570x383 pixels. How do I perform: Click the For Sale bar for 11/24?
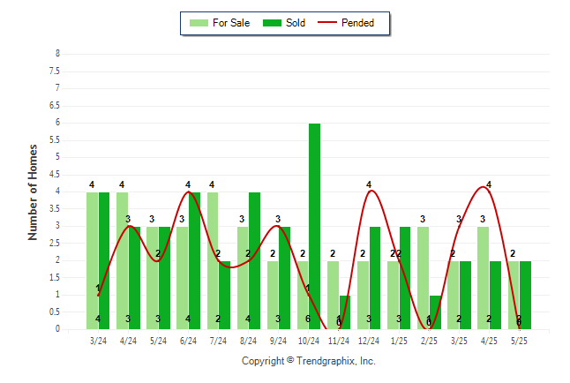point(333,295)
